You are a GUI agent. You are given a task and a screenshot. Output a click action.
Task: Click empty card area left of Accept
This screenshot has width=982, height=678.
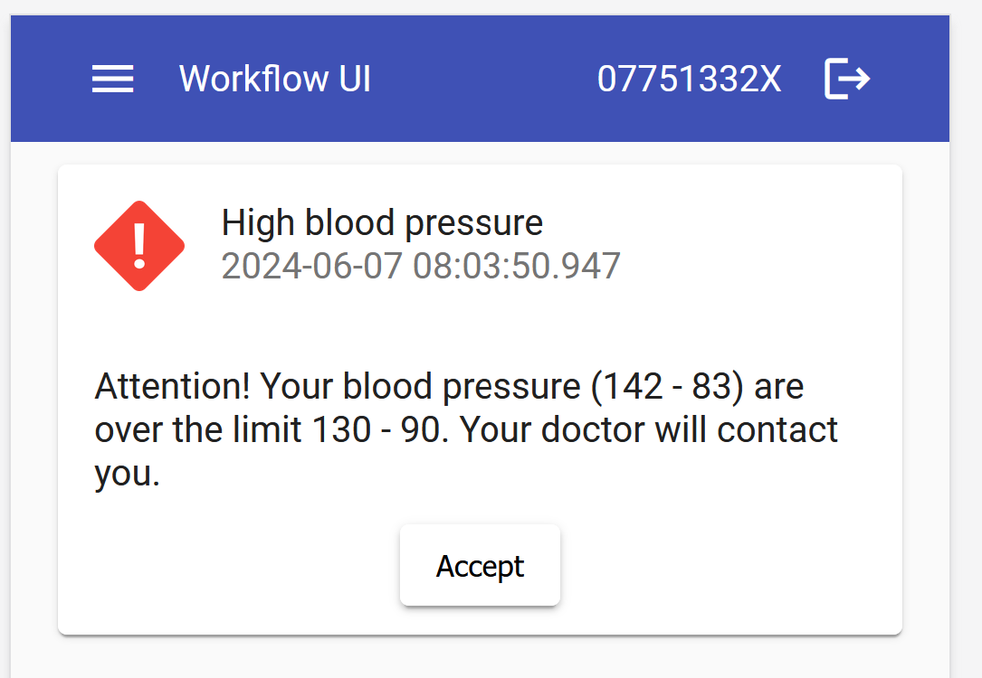point(226,566)
